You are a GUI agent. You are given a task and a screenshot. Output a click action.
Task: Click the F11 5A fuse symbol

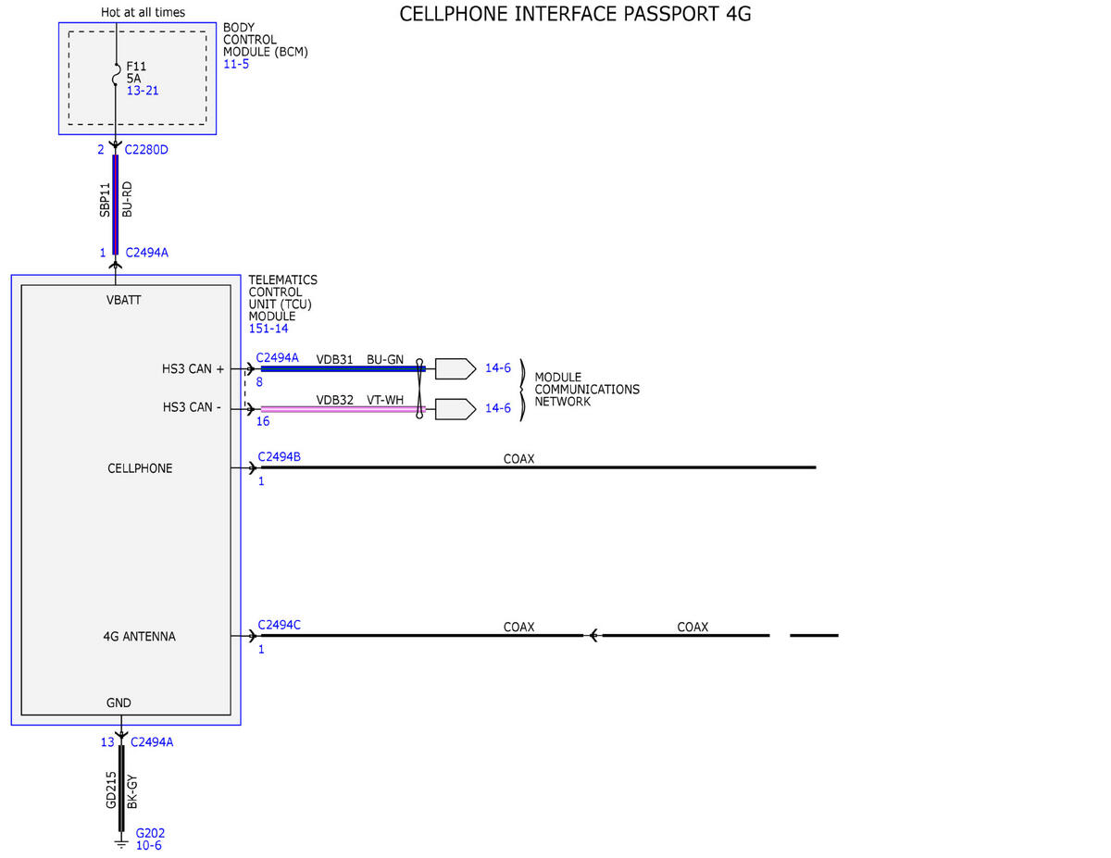[117, 73]
